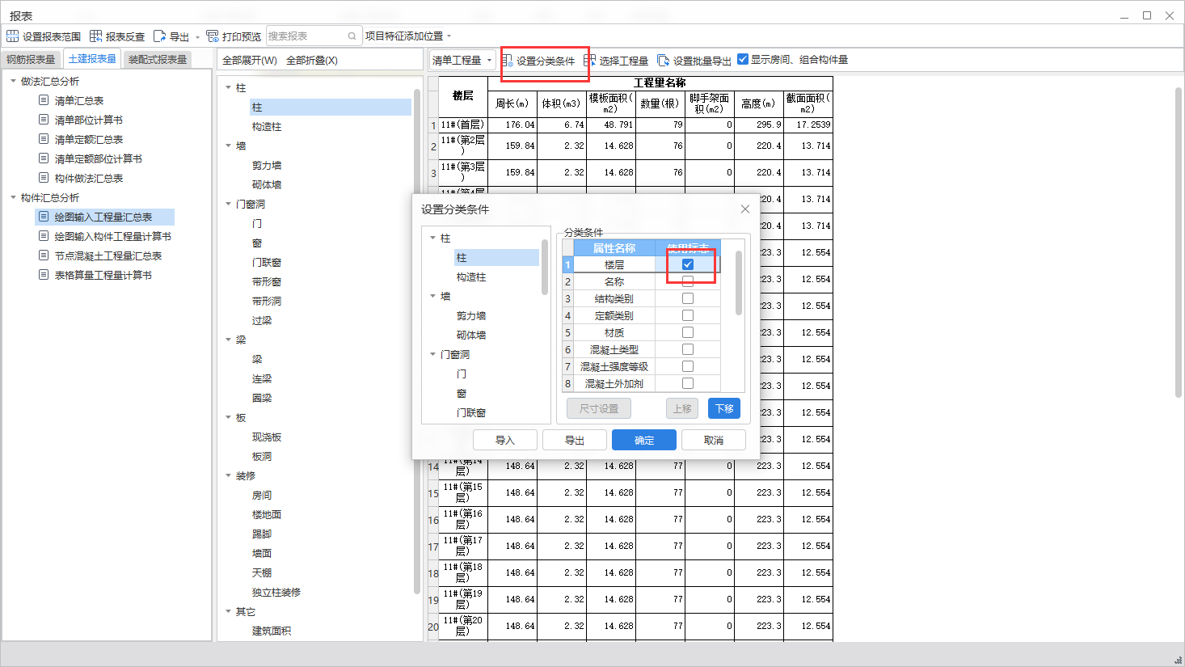Click the 设置批量导出 icon

pyautogui.click(x=664, y=61)
